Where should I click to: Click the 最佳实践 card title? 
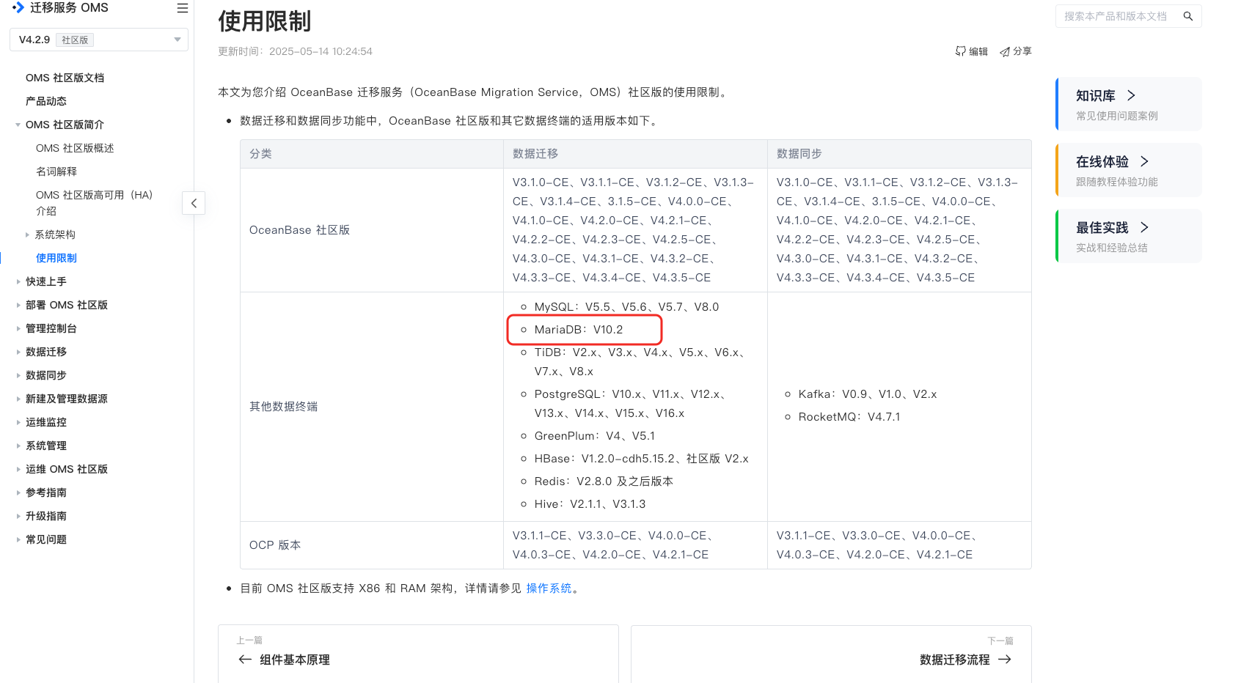1102,228
